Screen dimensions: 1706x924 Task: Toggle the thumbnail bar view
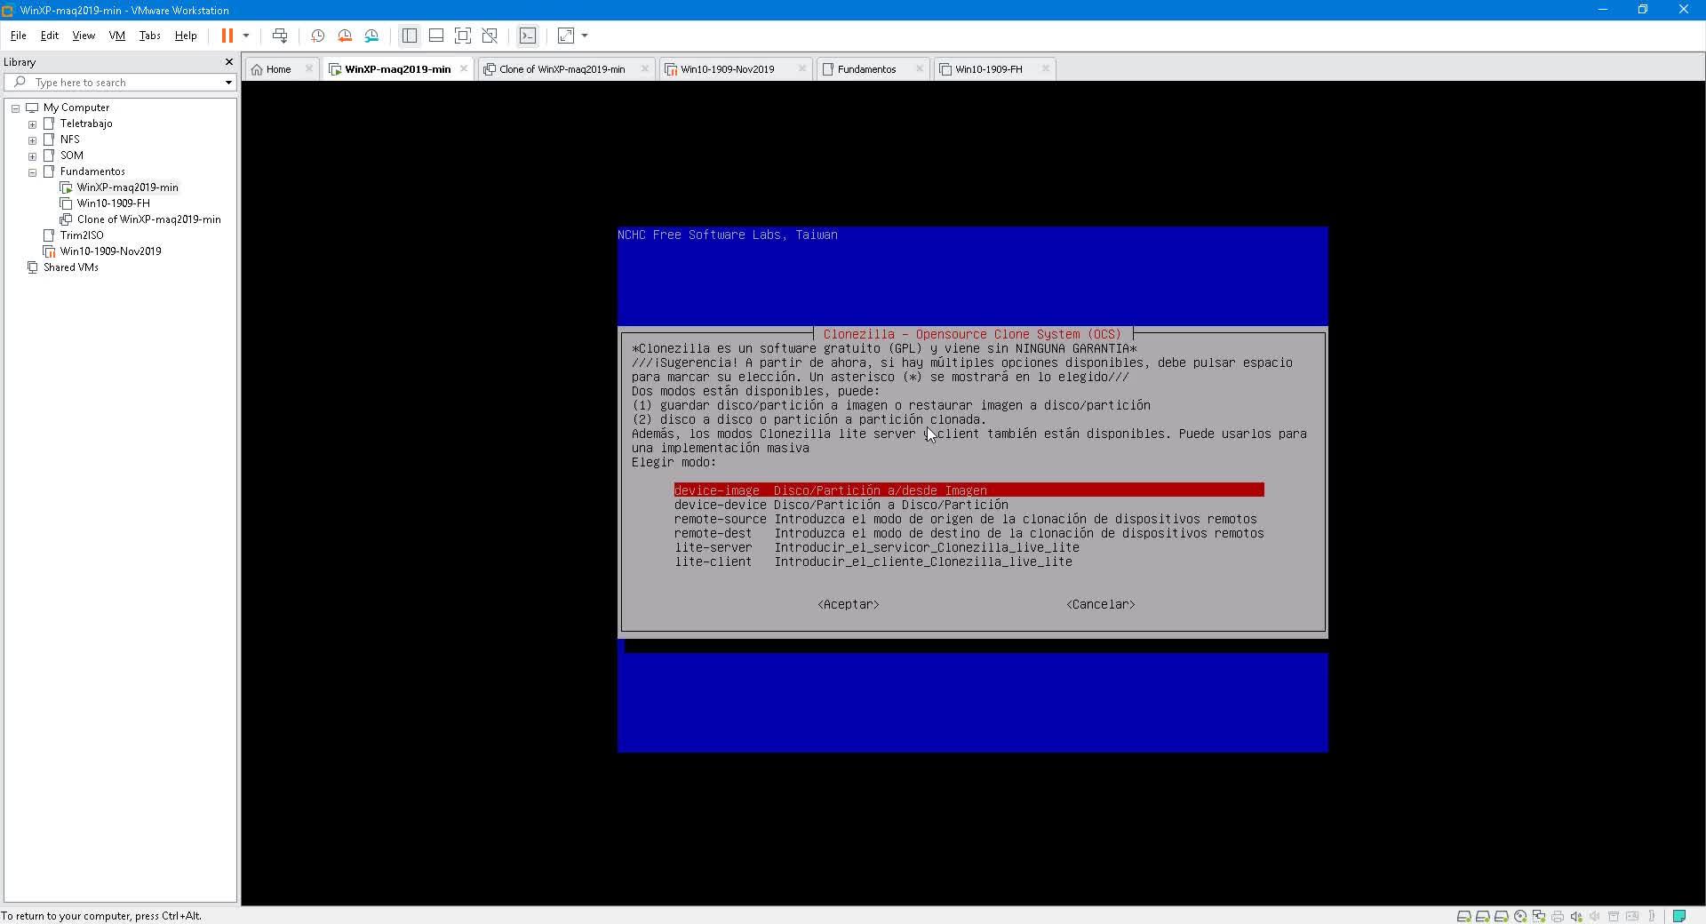pos(436,36)
